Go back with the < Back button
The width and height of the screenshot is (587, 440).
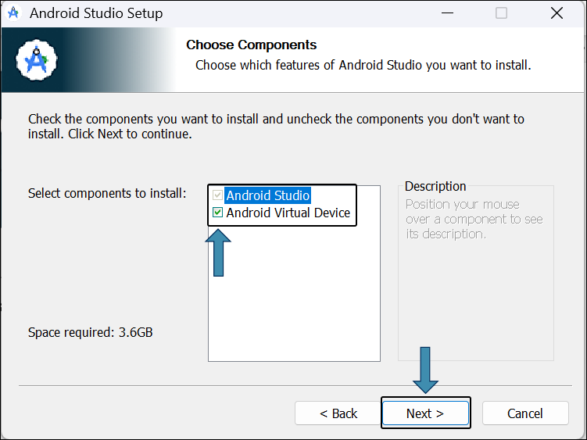(x=338, y=413)
